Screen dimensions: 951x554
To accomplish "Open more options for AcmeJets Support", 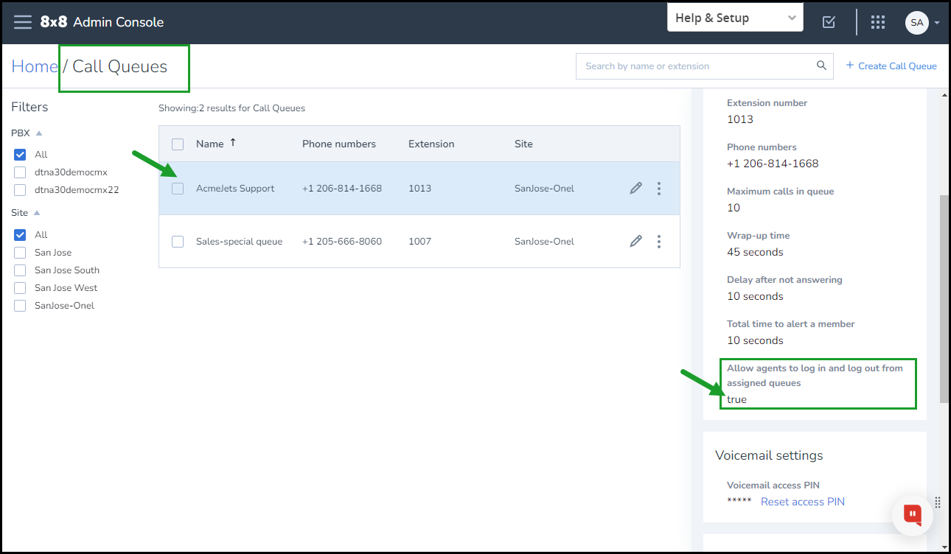I will [659, 189].
